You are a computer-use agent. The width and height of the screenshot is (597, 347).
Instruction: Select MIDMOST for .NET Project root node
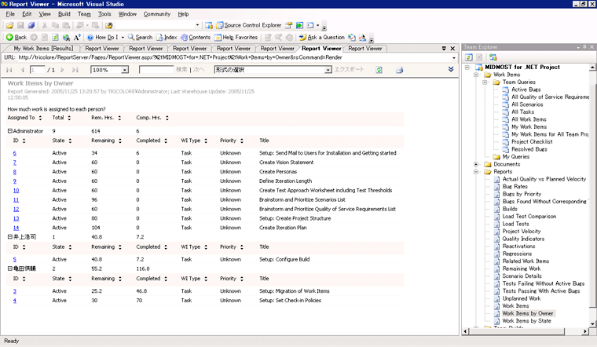pos(522,67)
